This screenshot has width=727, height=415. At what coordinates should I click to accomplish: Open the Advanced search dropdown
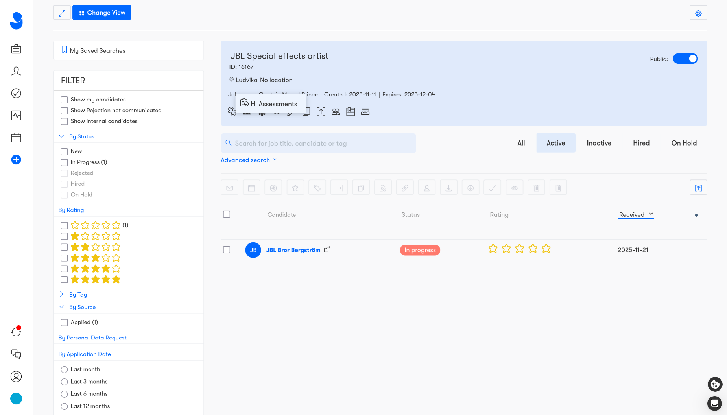(248, 160)
